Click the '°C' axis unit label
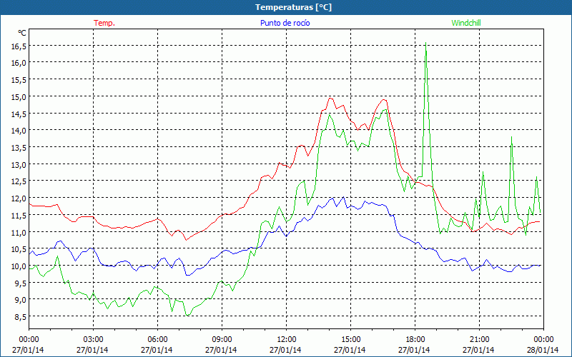The height and width of the screenshot is (357, 572). pyautogui.click(x=22, y=33)
